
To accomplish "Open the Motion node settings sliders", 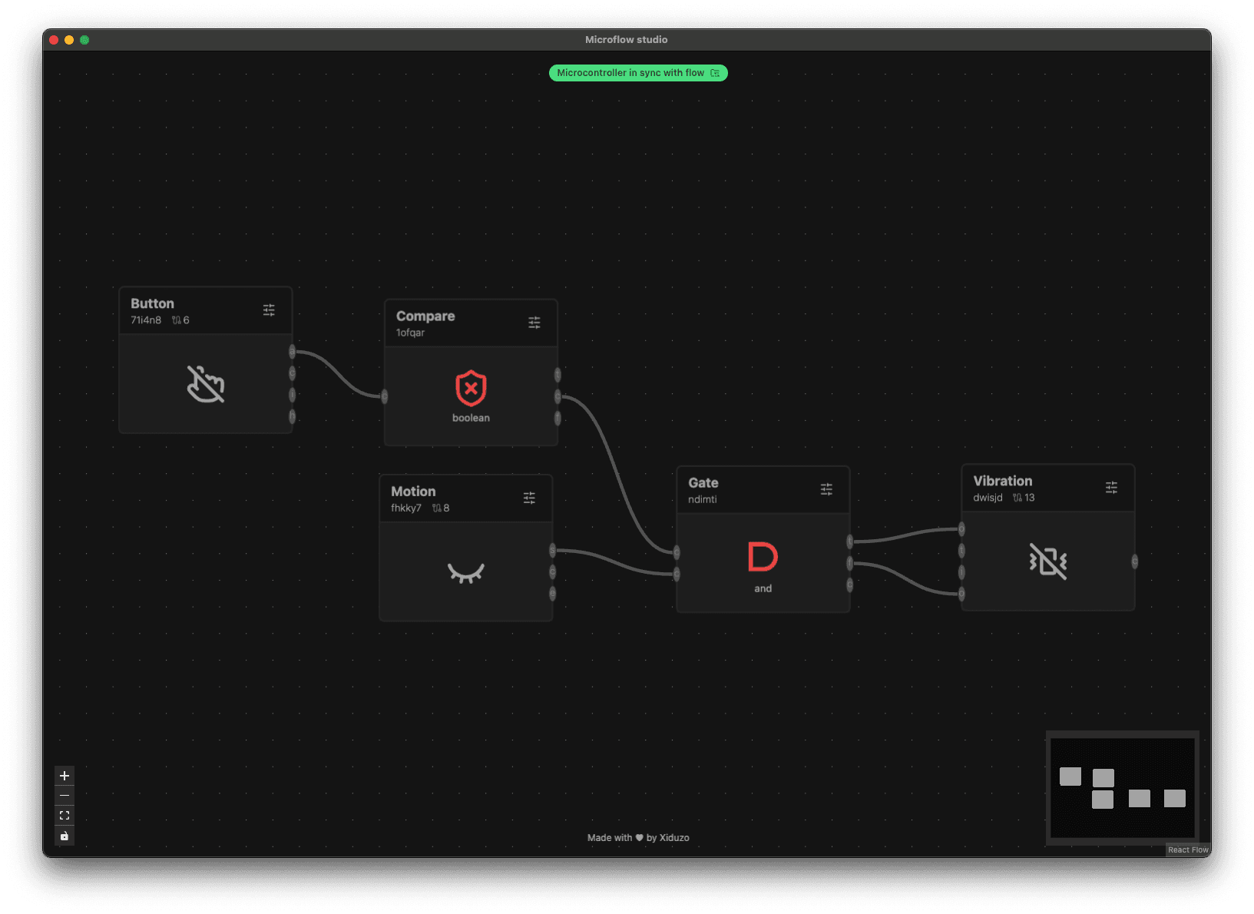I will point(529,498).
